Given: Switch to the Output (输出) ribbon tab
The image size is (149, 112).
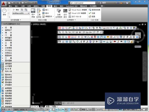Looking at the screenshot, I should 55,6.
